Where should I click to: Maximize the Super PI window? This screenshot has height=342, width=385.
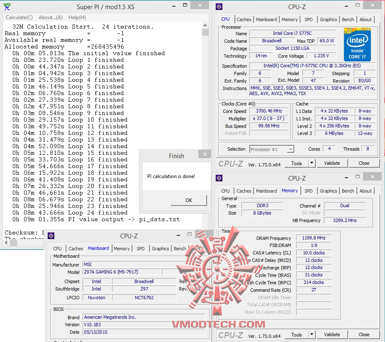coord(185,5)
